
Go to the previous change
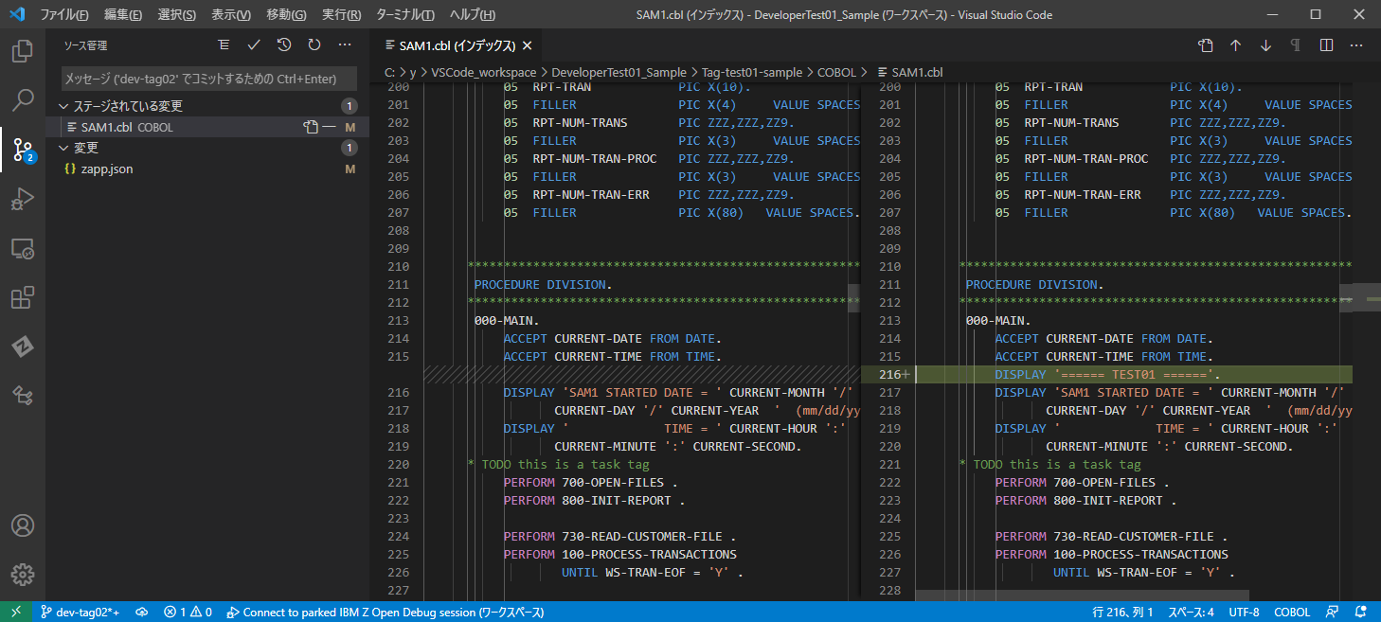pos(1235,44)
